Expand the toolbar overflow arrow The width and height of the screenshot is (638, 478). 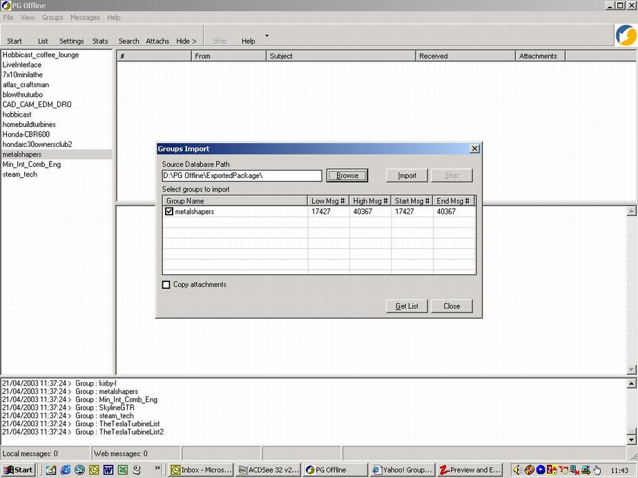point(267,36)
